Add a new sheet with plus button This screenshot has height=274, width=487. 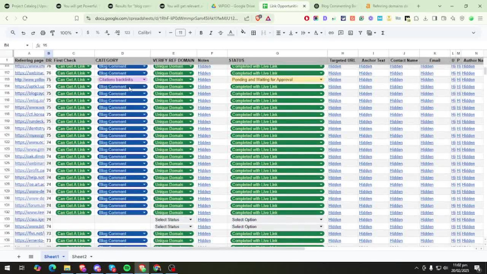(19, 256)
